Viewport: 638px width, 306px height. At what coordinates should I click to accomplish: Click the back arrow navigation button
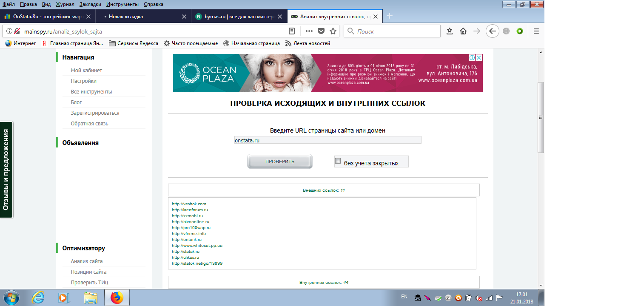[x=492, y=31]
